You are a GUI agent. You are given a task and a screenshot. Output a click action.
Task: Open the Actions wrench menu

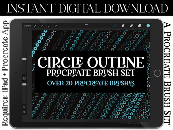coord(35,26)
